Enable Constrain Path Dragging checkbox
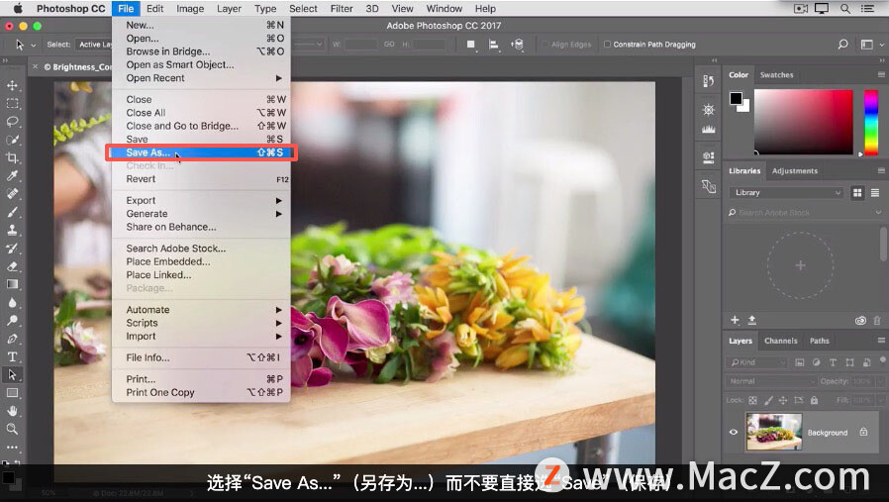The width and height of the screenshot is (889, 502). [x=607, y=45]
